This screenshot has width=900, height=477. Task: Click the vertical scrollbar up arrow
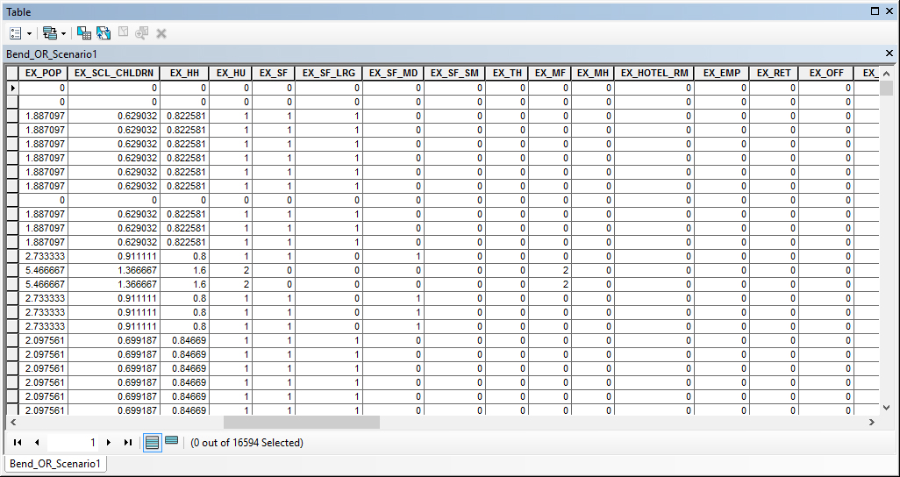887,74
